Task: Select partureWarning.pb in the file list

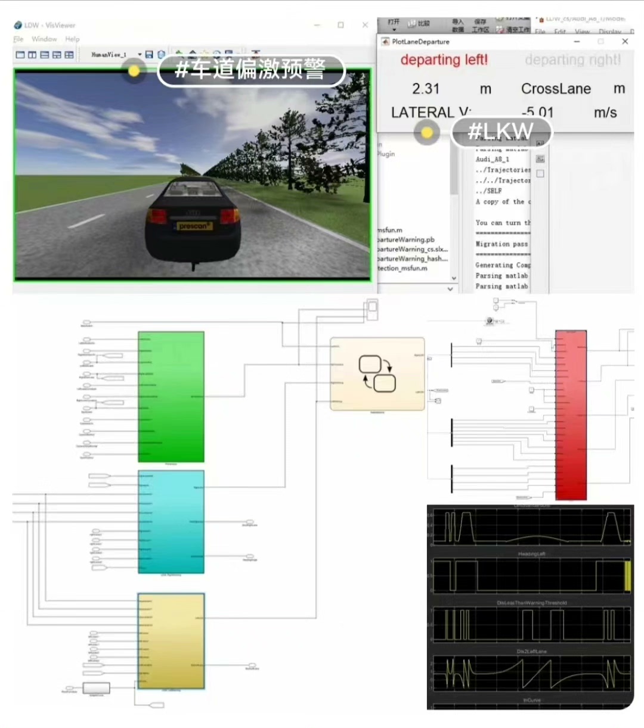Action: 406,239
